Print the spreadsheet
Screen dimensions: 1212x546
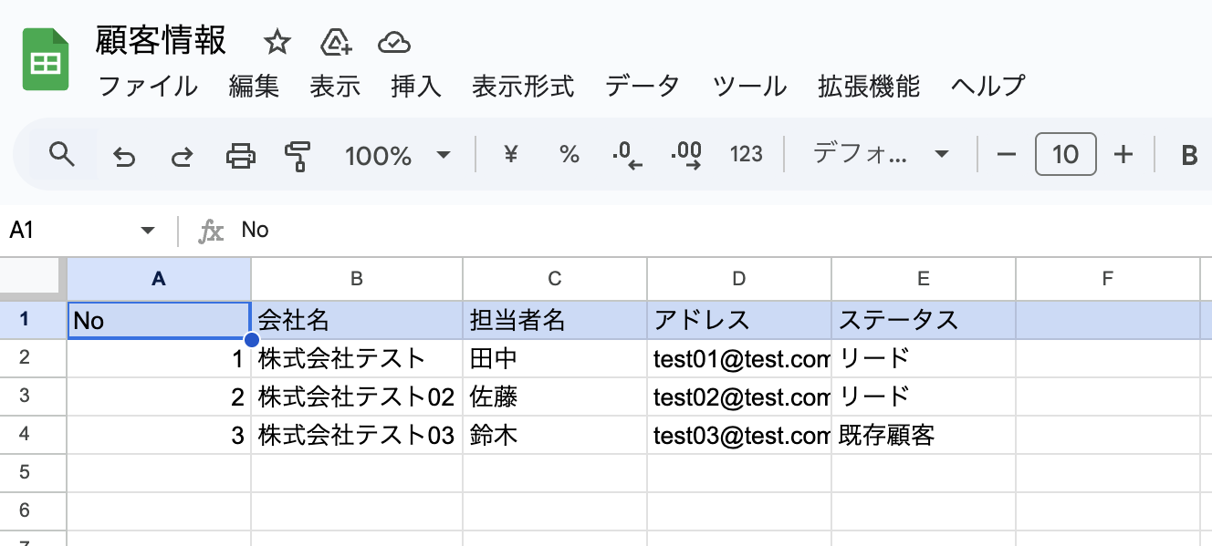[x=241, y=156]
